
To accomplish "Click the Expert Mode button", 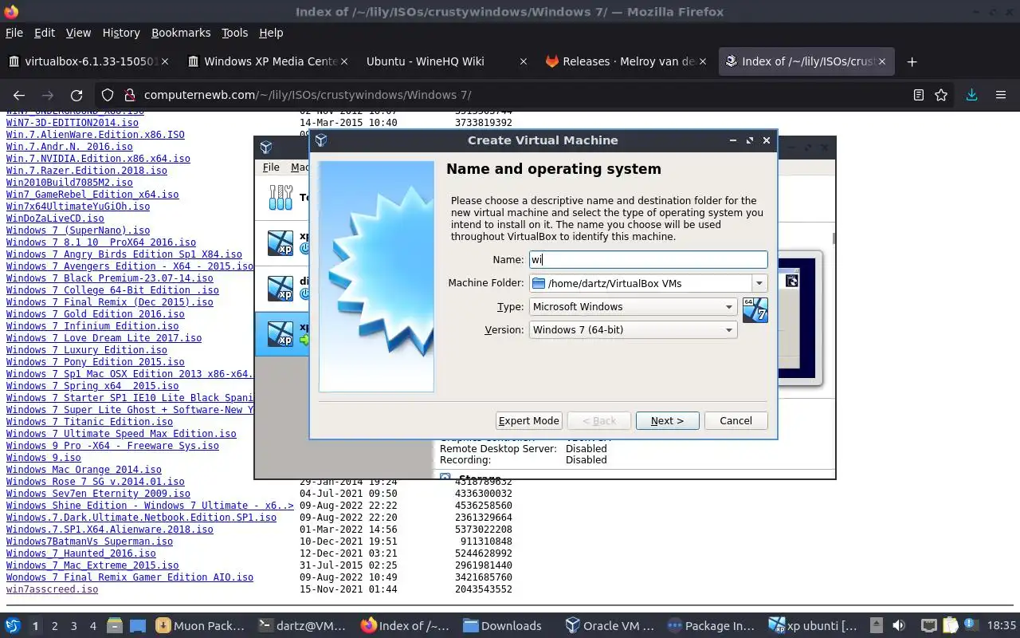I will click(x=529, y=420).
